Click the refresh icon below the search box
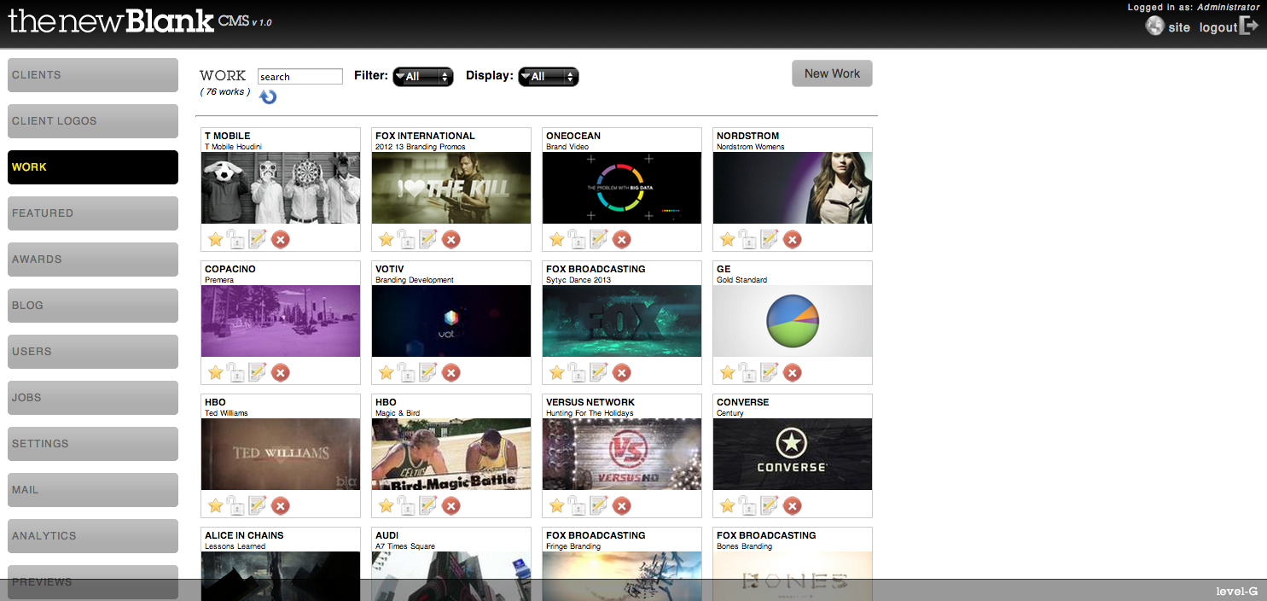This screenshot has width=1267, height=601. (x=268, y=97)
